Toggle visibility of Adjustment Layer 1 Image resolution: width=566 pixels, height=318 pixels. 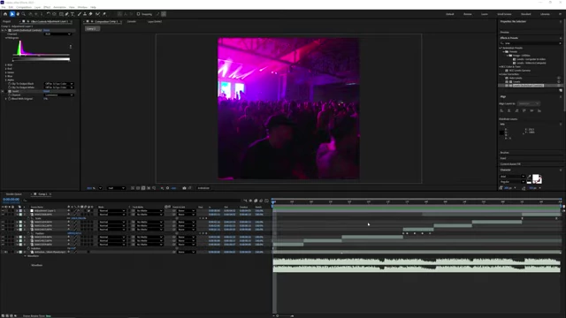[3, 210]
